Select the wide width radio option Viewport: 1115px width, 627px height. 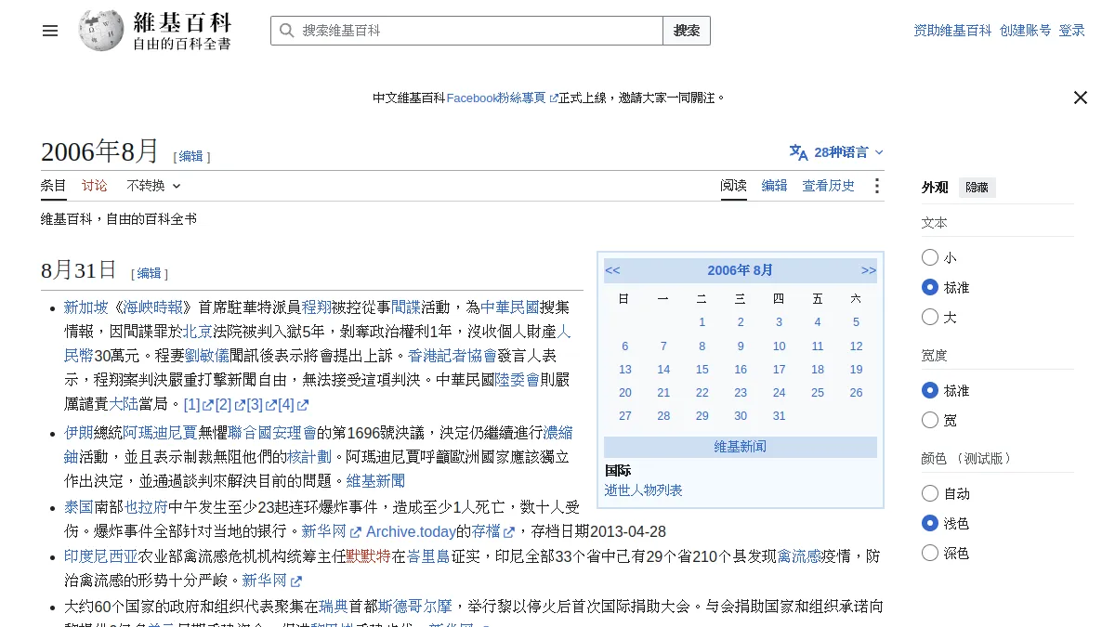(930, 420)
